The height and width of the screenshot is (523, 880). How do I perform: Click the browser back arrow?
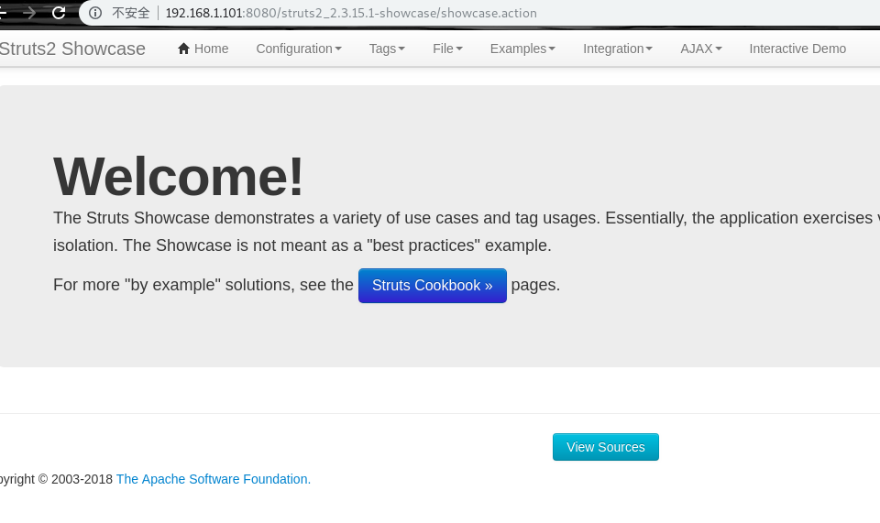coord(4,13)
